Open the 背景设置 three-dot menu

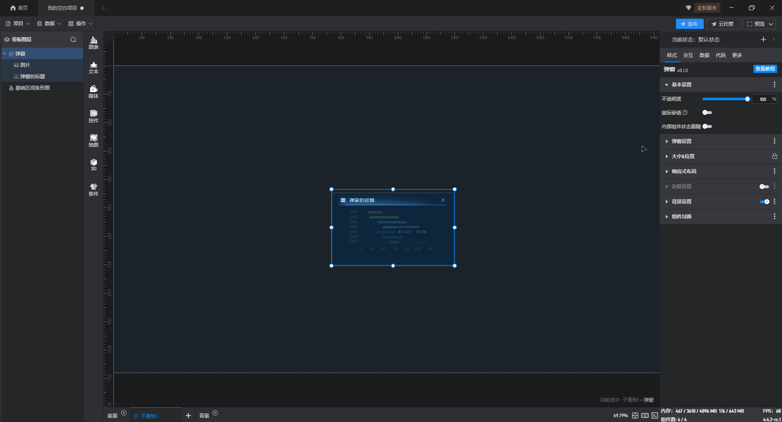(774, 201)
